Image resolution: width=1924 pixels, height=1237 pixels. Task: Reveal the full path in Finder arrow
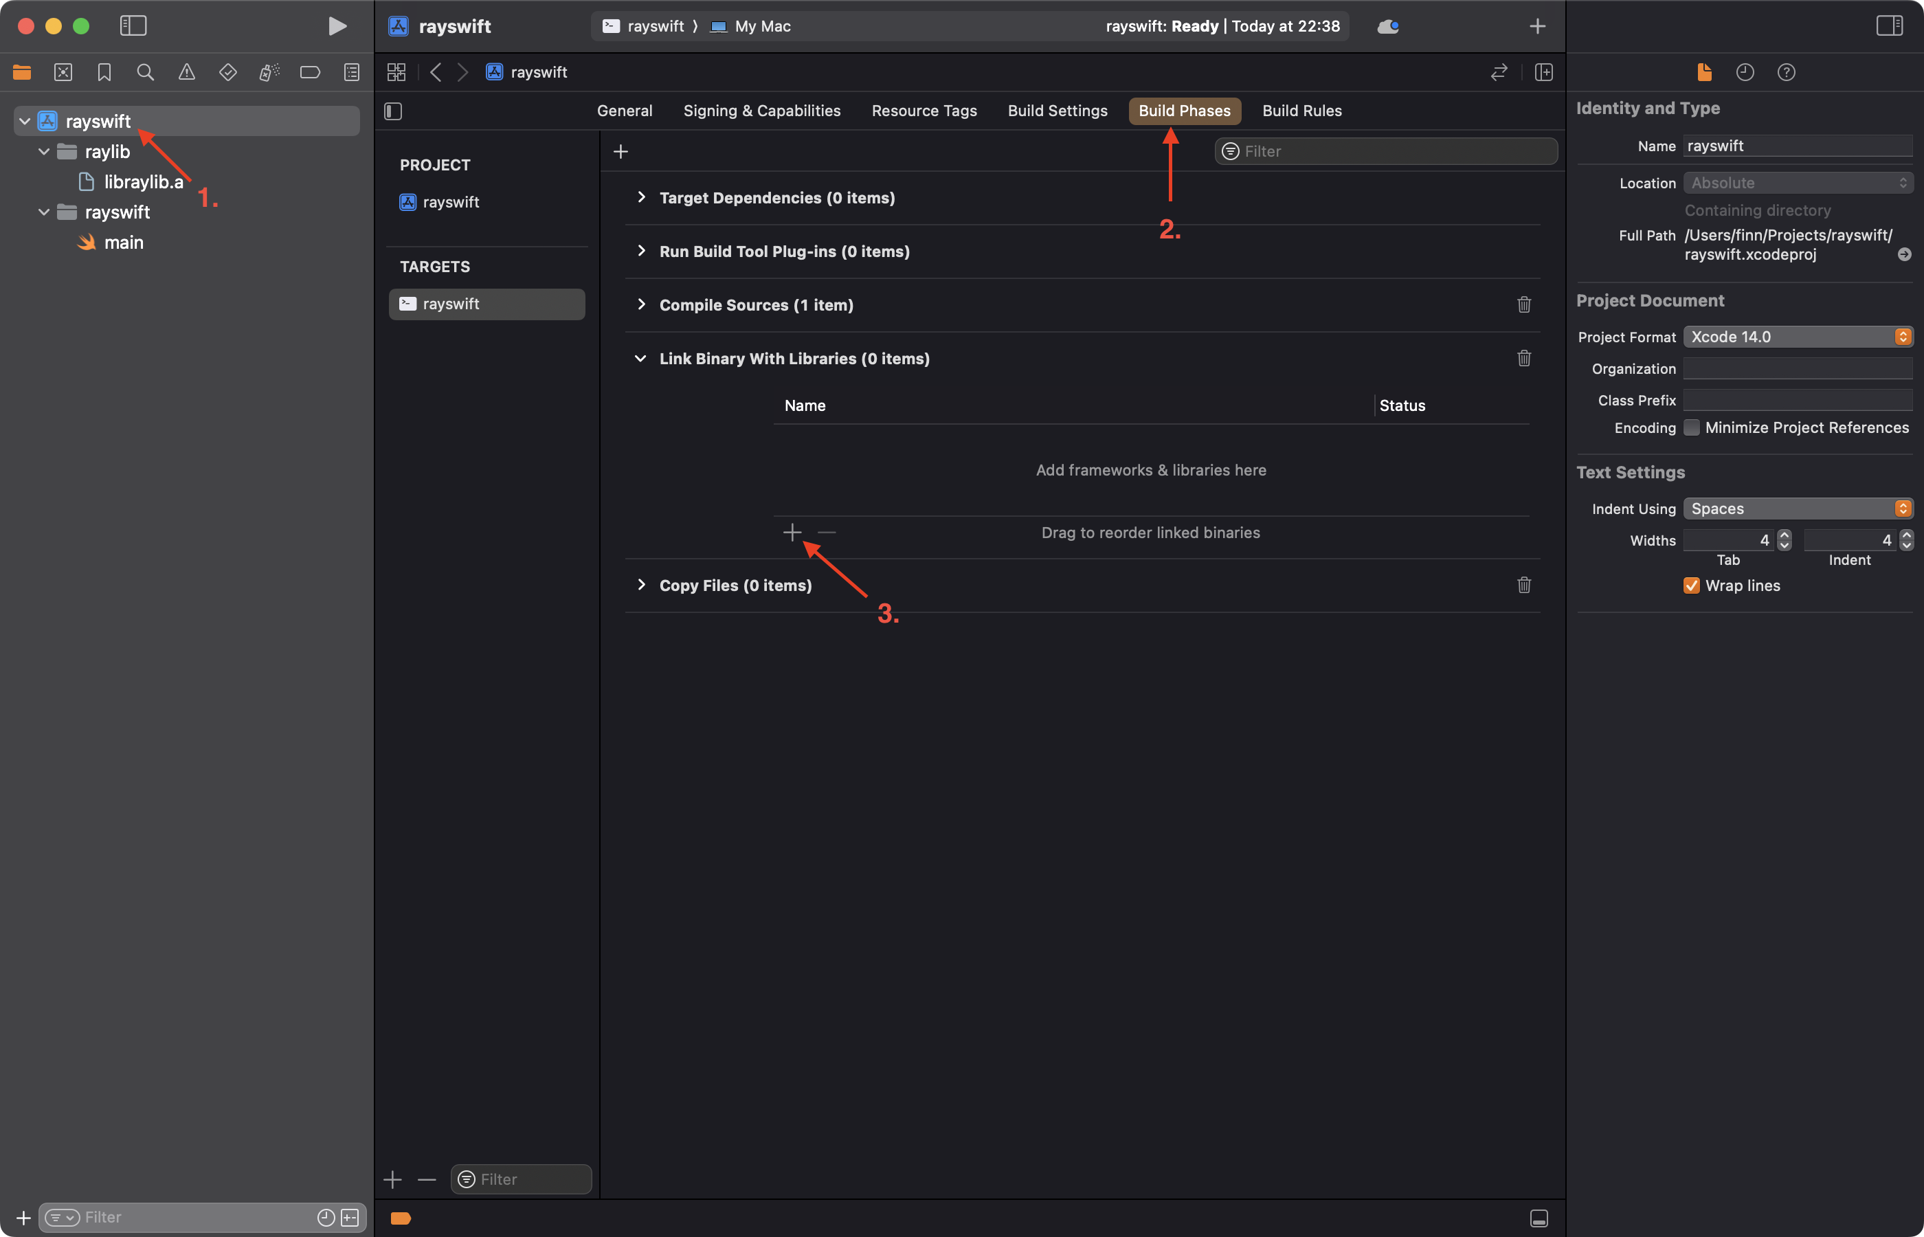pos(1904,255)
